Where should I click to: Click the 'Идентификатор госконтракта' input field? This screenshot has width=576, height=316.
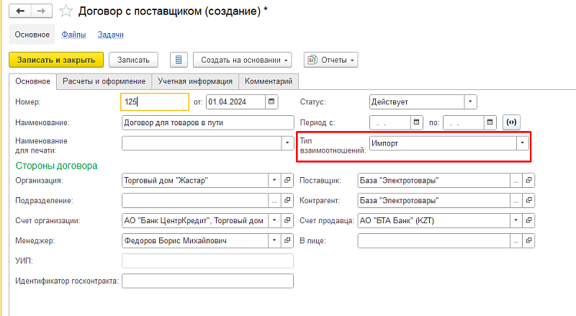pyautogui.click(x=208, y=281)
